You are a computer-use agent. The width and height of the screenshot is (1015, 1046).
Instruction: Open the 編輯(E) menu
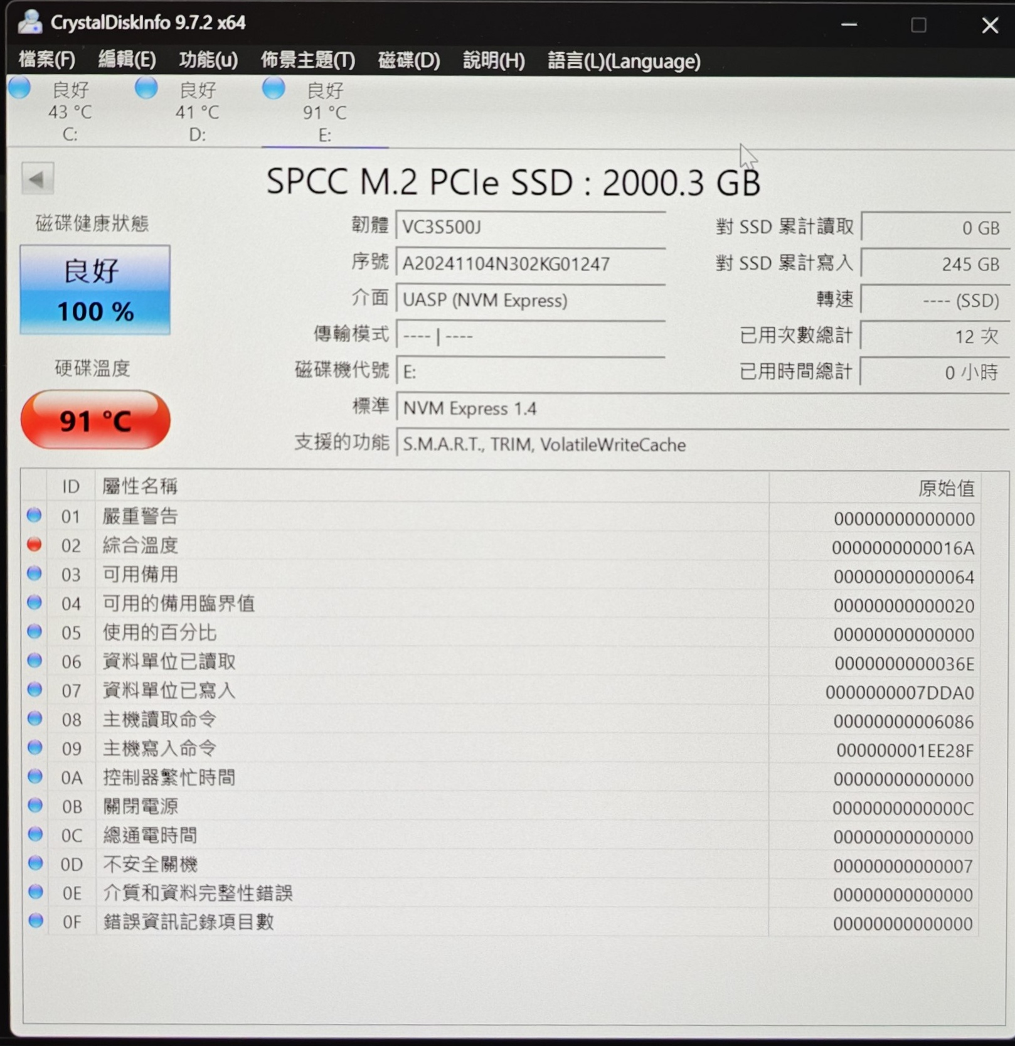click(127, 60)
